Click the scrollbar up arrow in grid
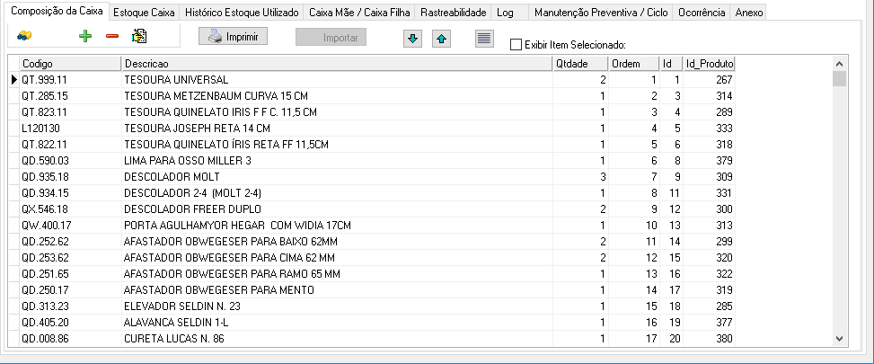The height and width of the screenshot is (364, 874). (839, 64)
